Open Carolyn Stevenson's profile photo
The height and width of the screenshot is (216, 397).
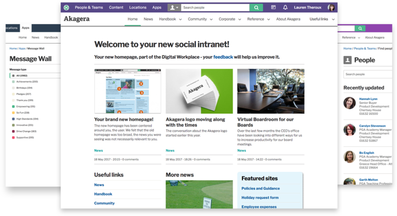(x=349, y=130)
